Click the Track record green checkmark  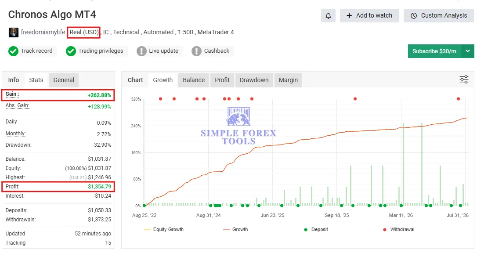[x=13, y=51]
